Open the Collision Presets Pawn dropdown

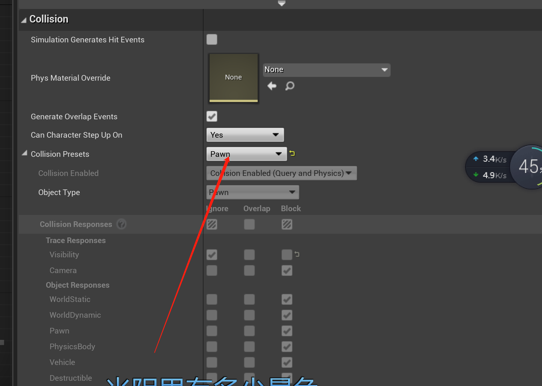246,154
